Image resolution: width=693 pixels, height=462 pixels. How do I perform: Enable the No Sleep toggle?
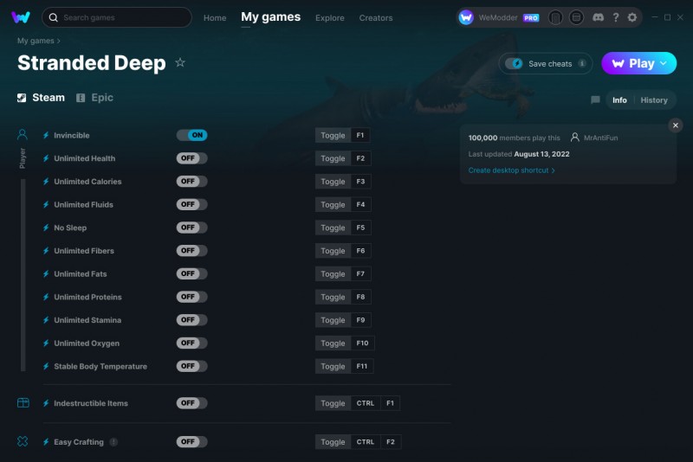[191, 228]
